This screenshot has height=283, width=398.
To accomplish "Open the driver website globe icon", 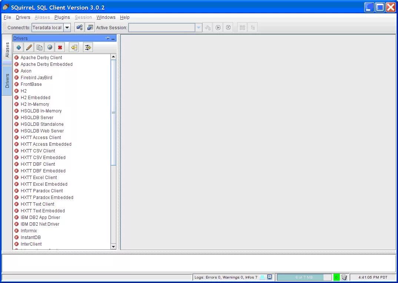I will click(50, 47).
